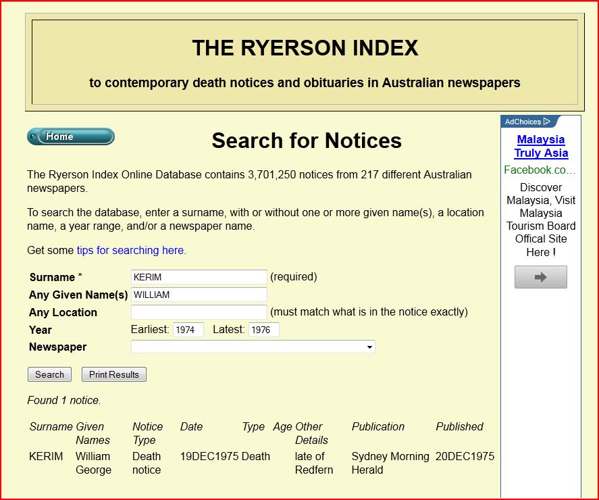Click the Search button
The image size is (599, 500).
click(x=50, y=374)
